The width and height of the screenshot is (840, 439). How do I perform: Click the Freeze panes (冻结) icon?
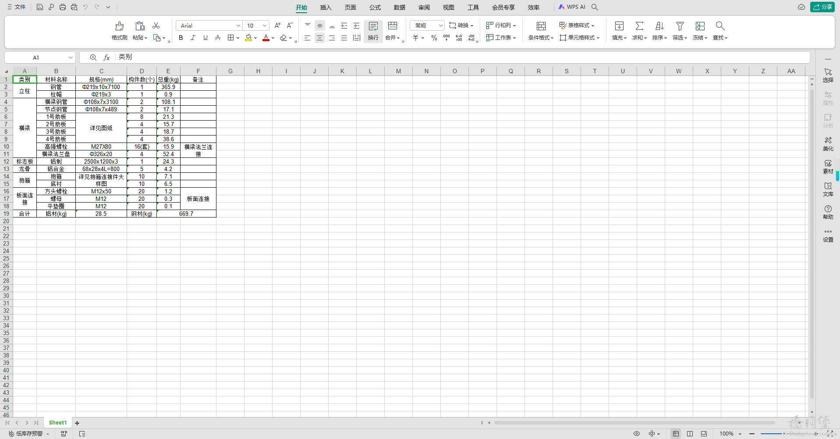pyautogui.click(x=700, y=26)
